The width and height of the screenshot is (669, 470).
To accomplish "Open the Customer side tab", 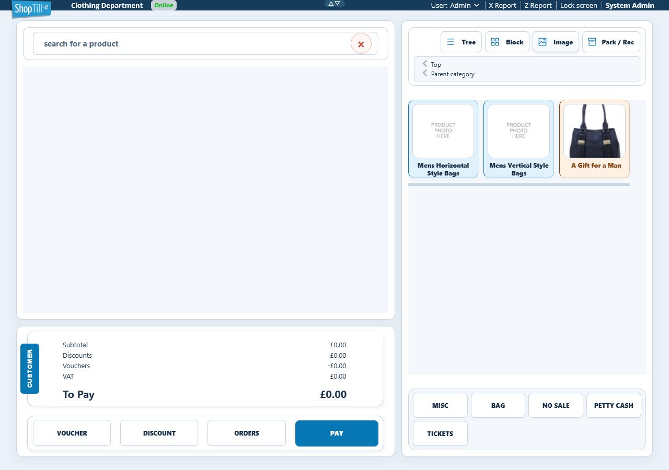I will tap(30, 369).
